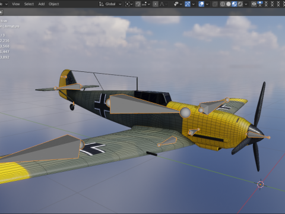Viewport: 285px width, 214px height.
Task: Click the 3D cursor in the viewport
Action: click(x=260, y=184)
